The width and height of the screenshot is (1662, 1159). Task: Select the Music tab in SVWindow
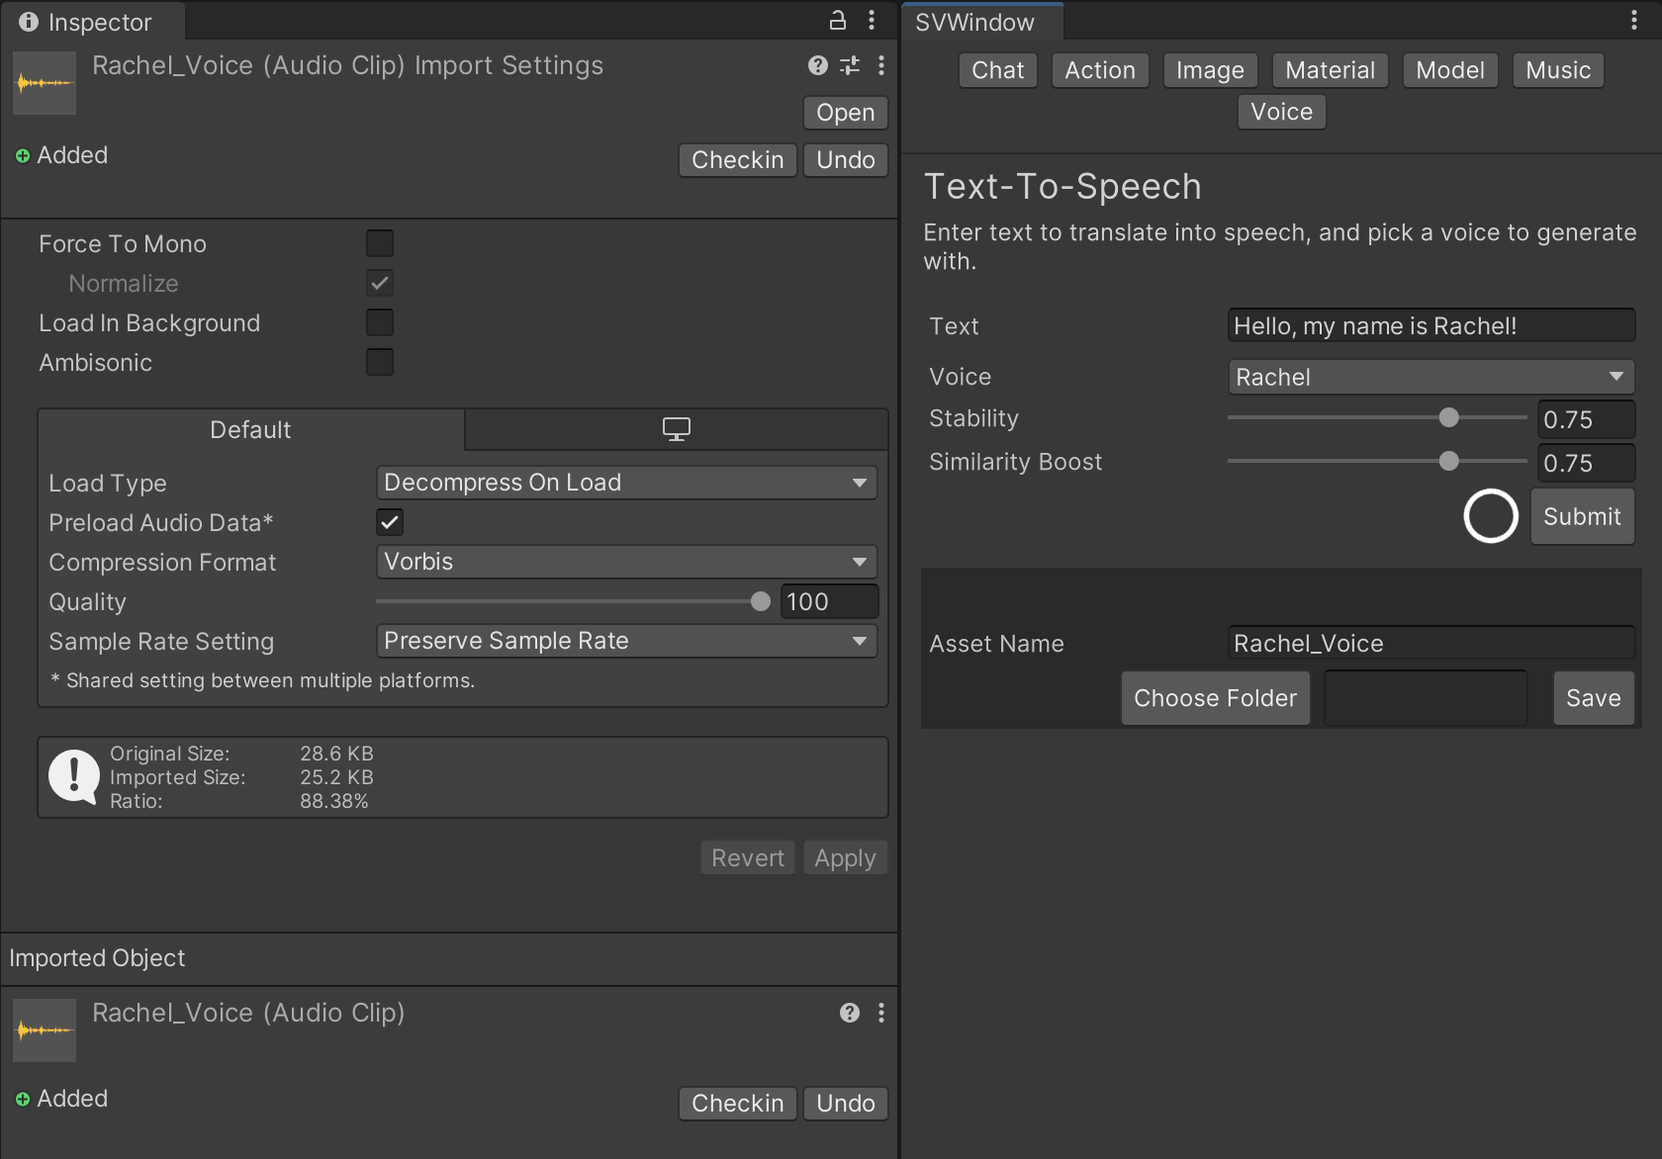click(x=1557, y=70)
